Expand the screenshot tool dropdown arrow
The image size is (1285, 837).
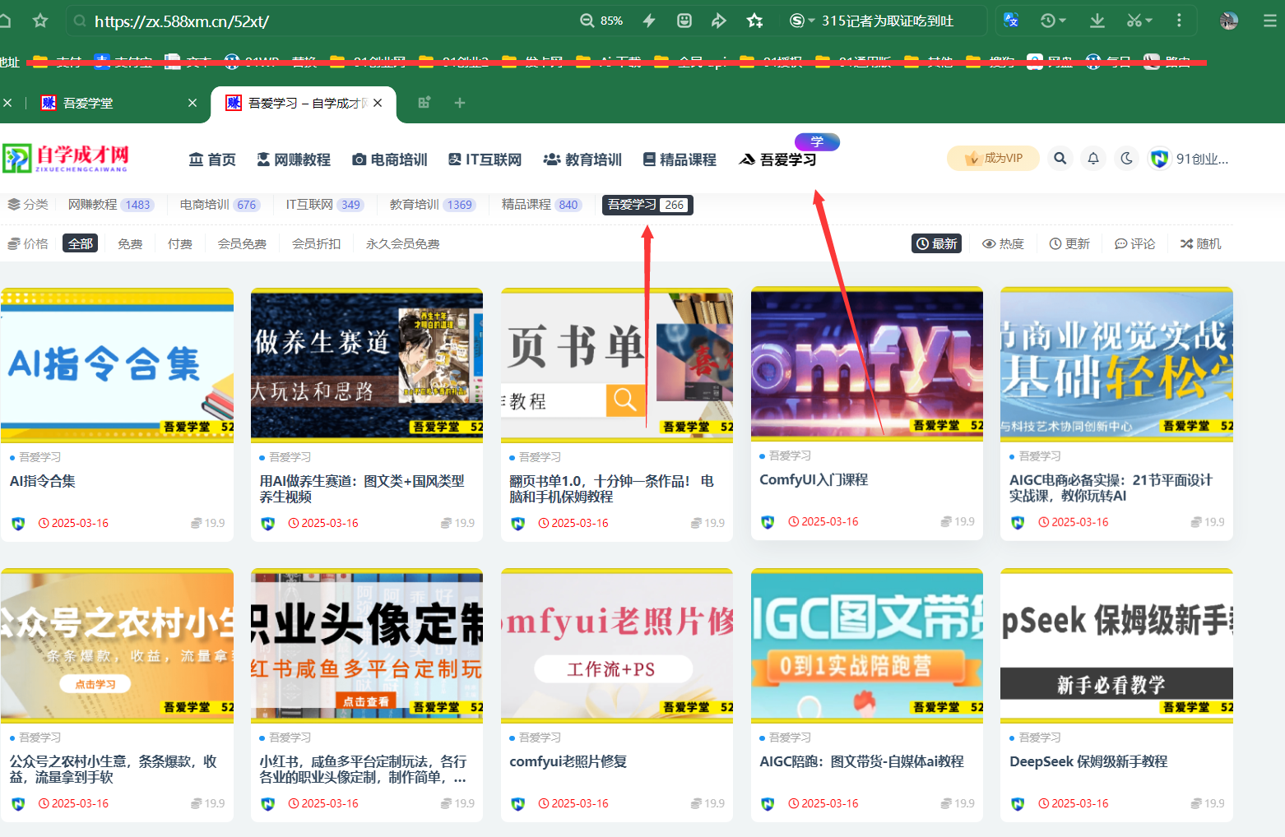[x=1148, y=20]
